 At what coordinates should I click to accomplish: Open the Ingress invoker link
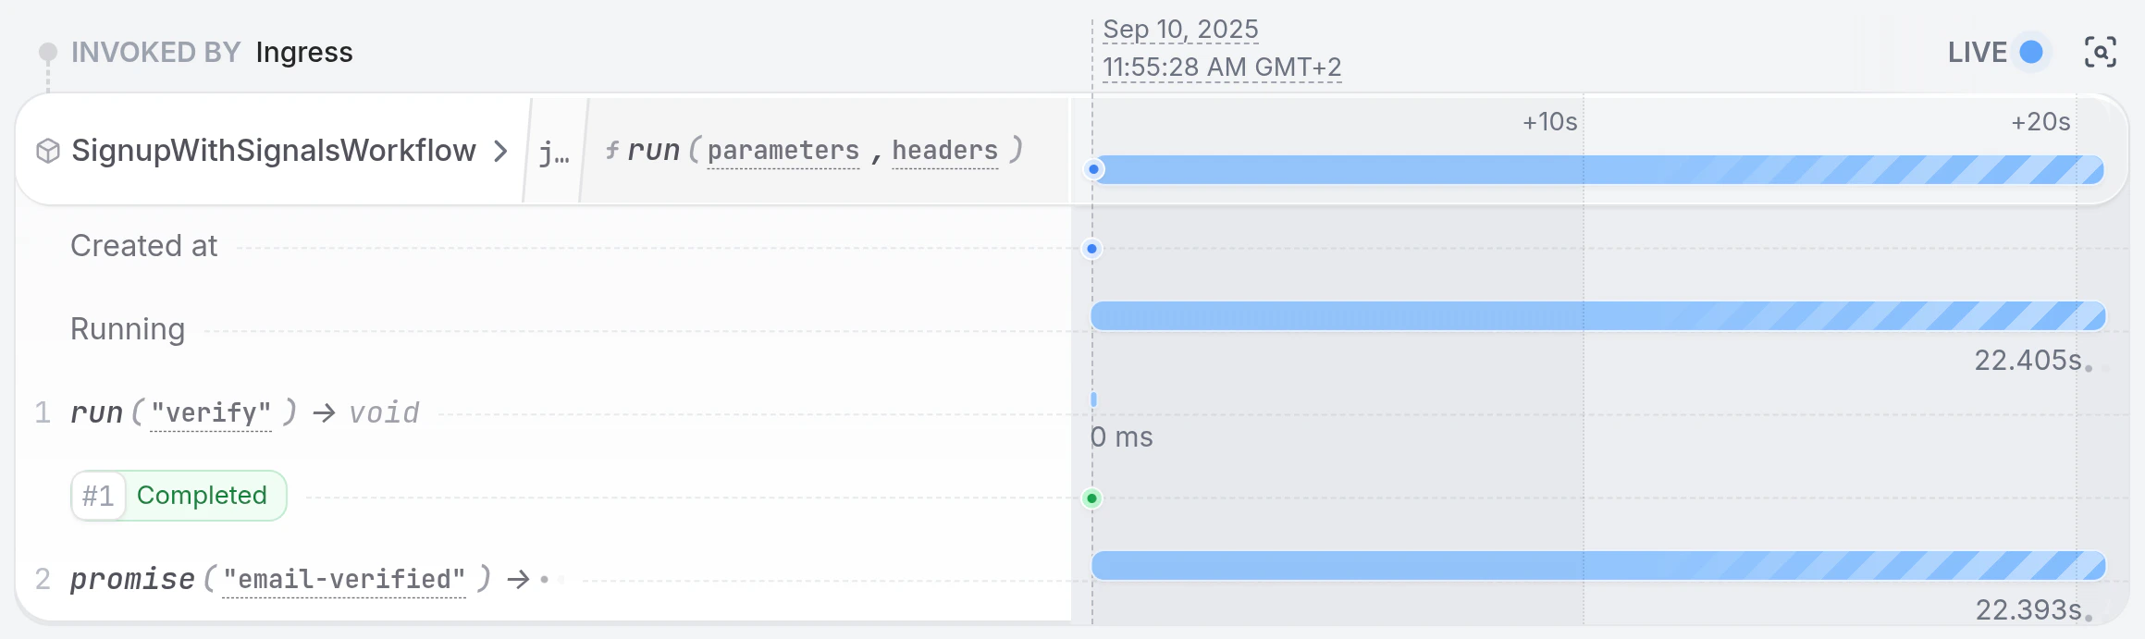point(304,53)
